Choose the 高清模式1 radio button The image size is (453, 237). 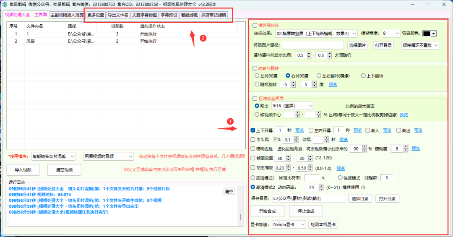pos(253,178)
